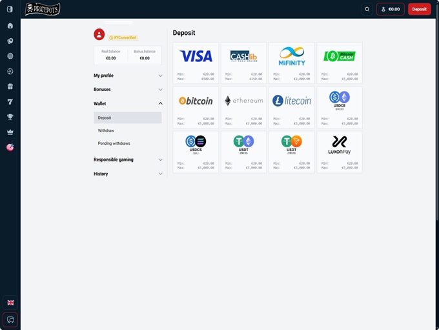The image size is (439, 330).
Task: Click the search magnifier icon
Action: click(x=367, y=9)
